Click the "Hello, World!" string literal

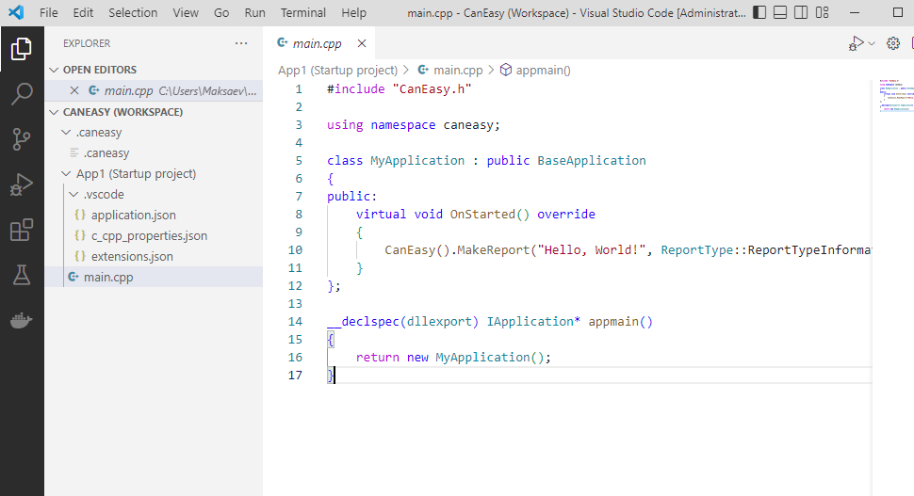pos(592,250)
